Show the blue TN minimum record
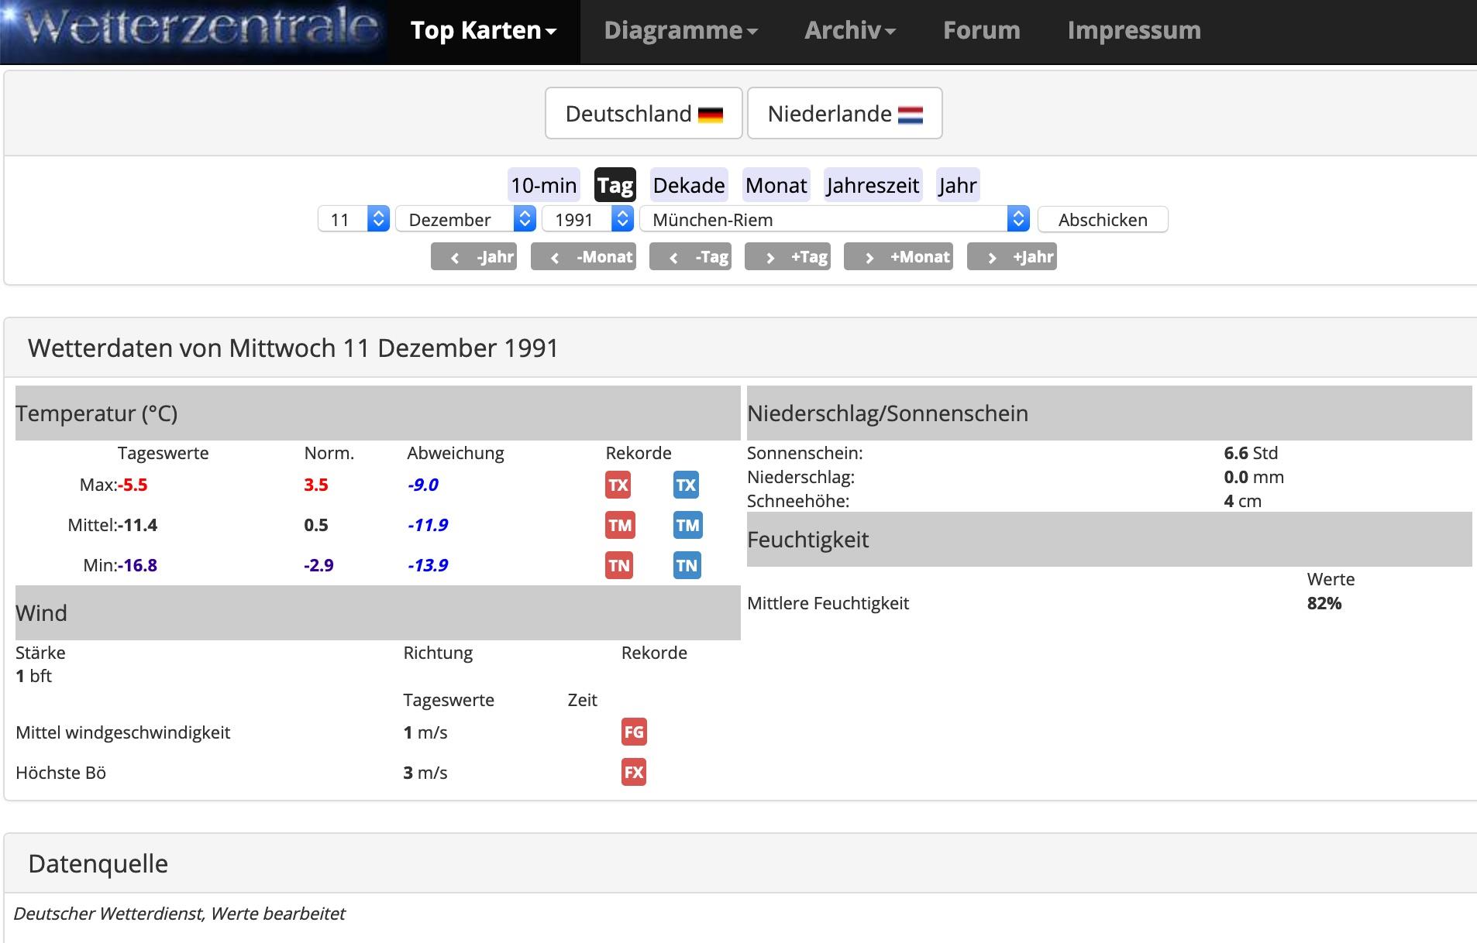The height and width of the screenshot is (943, 1477). 687,566
